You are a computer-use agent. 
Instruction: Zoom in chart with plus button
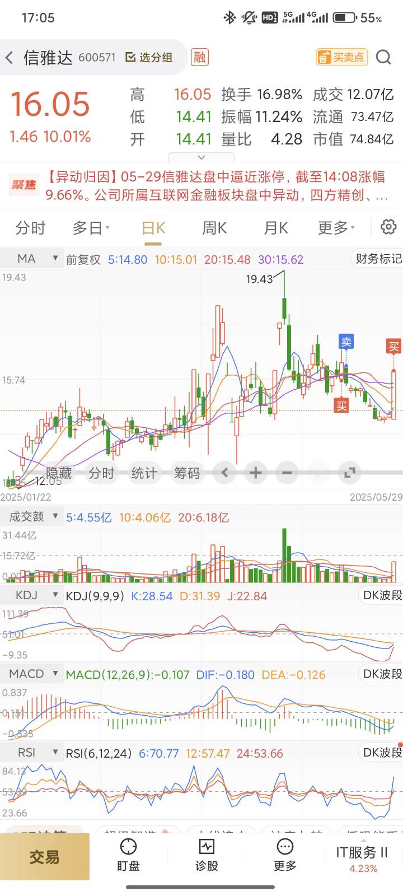[256, 473]
